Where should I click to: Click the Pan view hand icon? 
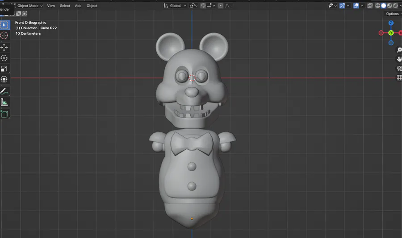click(399, 59)
